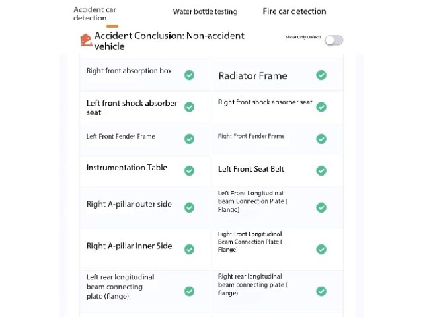Click the Instrumentation Table checkmark icon
The height and width of the screenshot is (317, 423).
[x=190, y=170]
